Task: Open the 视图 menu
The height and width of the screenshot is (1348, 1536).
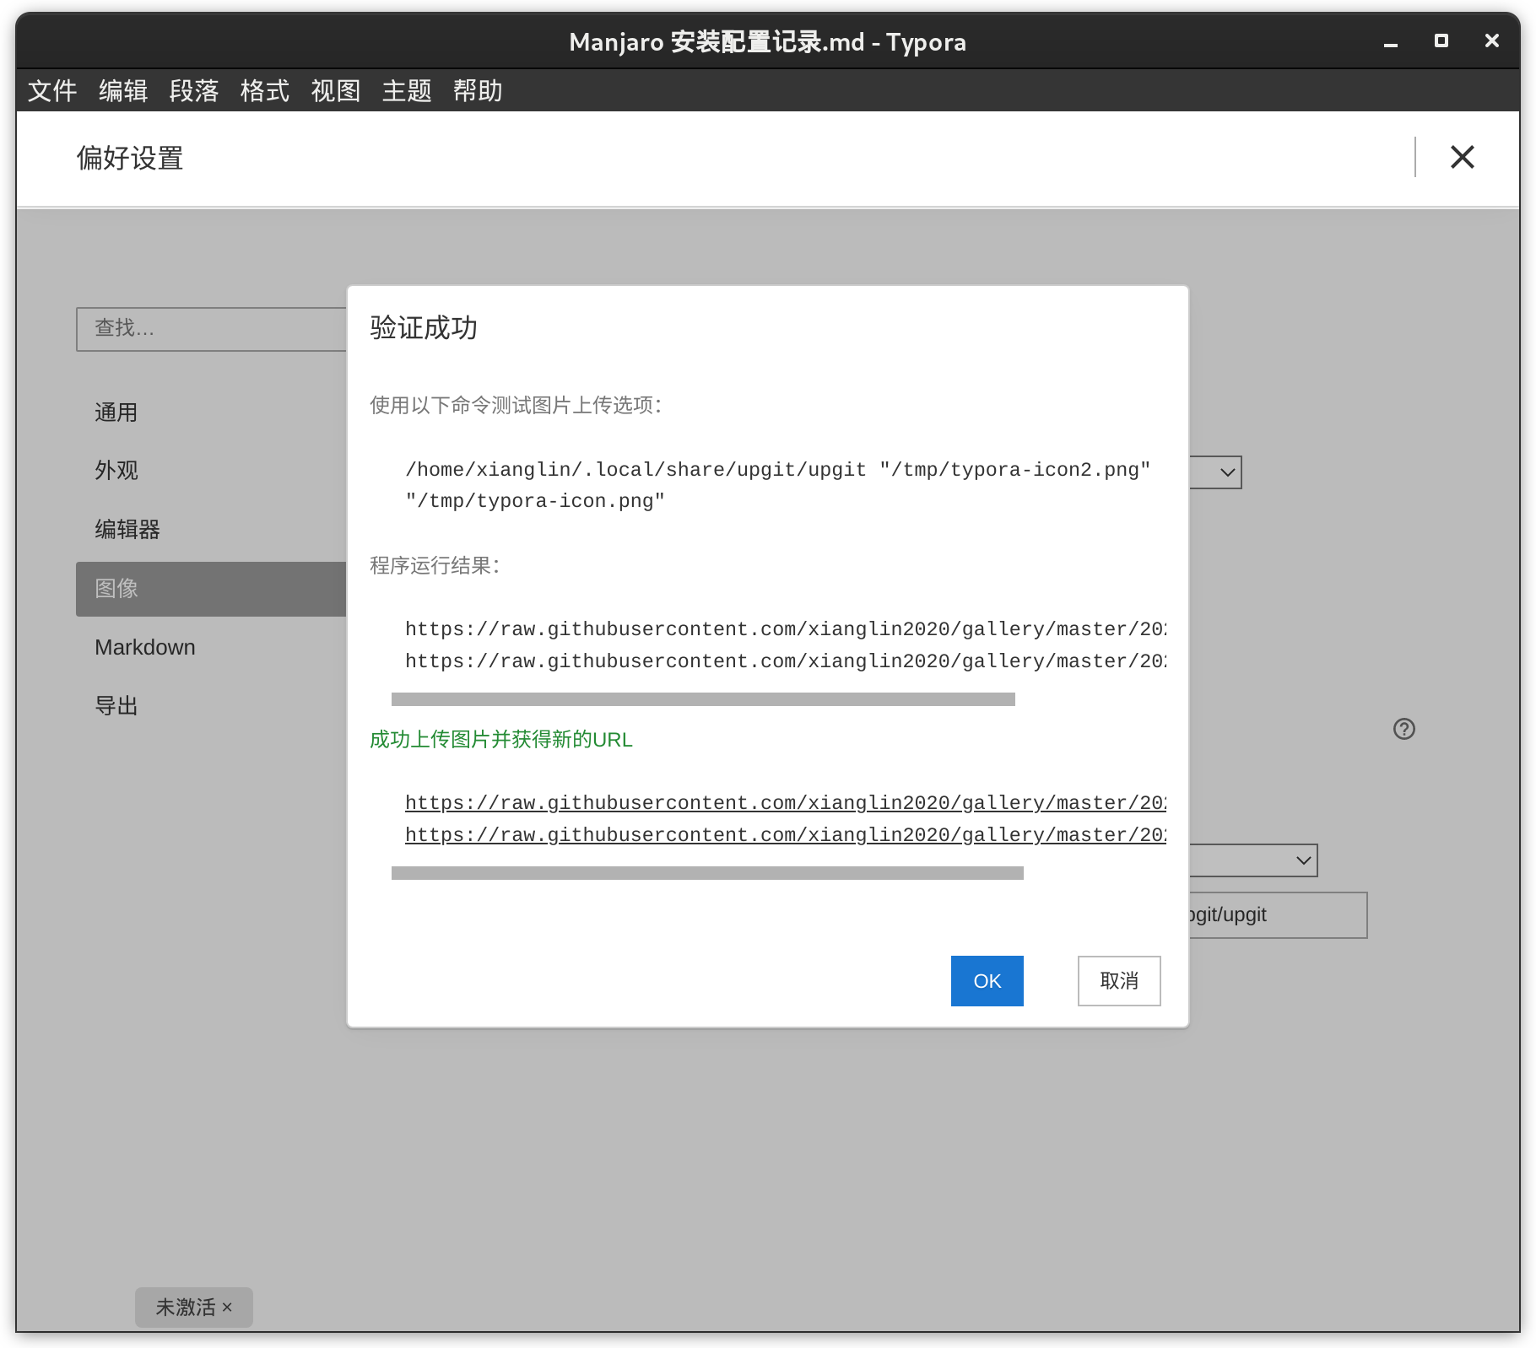Action: click(336, 90)
